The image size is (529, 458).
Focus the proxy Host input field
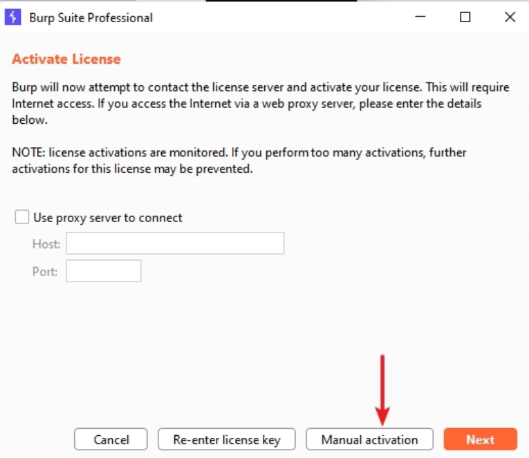175,244
